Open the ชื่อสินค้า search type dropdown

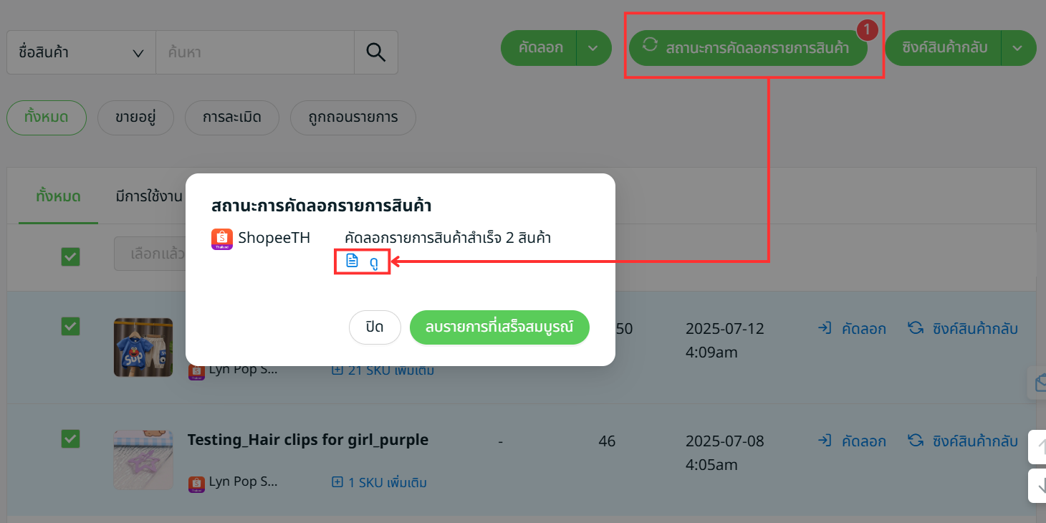tap(81, 52)
